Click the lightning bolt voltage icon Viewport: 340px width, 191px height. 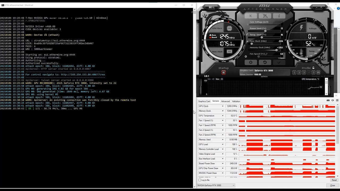click(301, 28)
